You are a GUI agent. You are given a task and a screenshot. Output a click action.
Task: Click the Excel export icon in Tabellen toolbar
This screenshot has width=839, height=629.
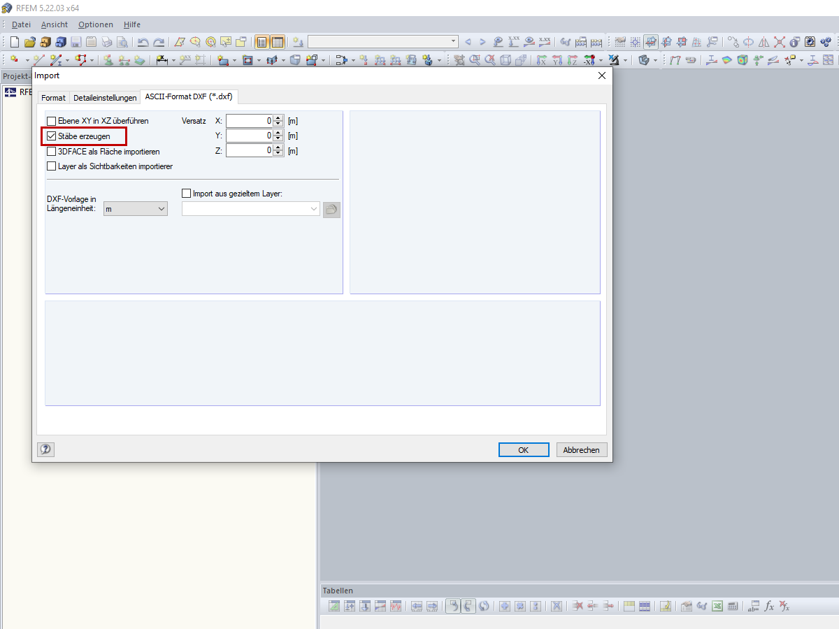pyautogui.click(x=717, y=606)
